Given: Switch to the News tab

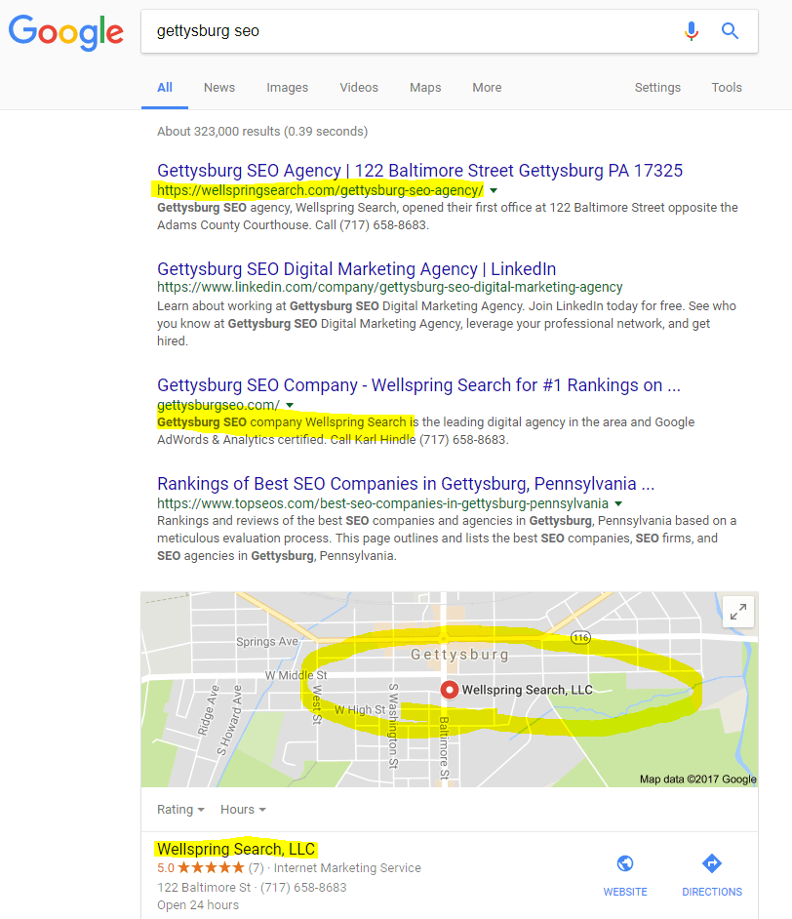Looking at the screenshot, I should tap(219, 88).
